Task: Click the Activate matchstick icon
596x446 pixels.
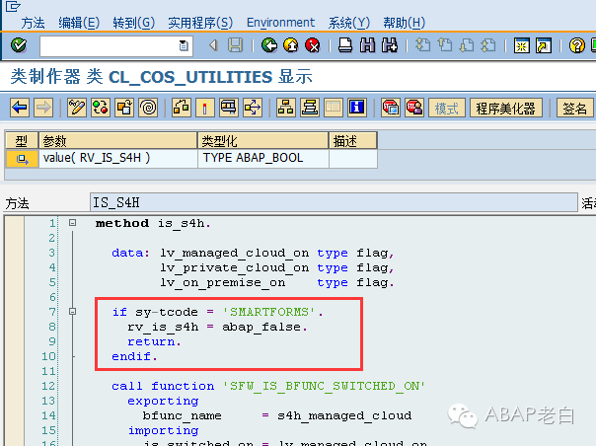Action: pos(205,108)
